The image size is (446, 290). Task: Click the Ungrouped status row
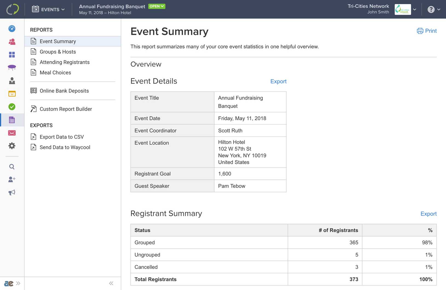284,255
